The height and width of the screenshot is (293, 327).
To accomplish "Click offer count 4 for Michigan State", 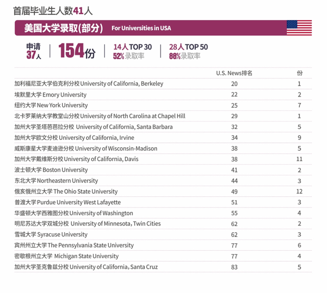I will 299,256.
